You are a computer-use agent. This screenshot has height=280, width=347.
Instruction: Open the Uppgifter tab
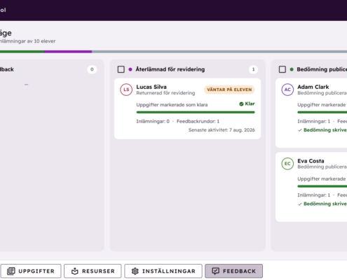(31, 271)
